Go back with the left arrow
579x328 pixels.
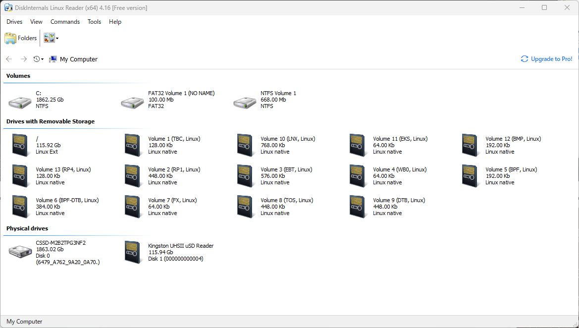click(x=9, y=59)
